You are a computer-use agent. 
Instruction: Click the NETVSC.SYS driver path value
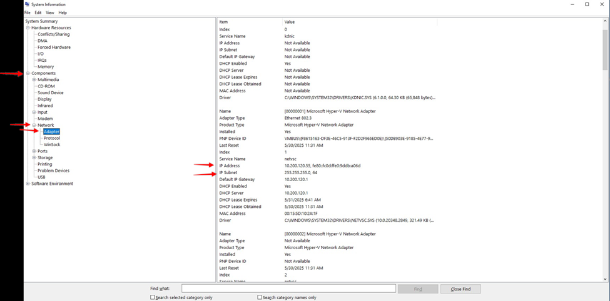click(x=359, y=220)
